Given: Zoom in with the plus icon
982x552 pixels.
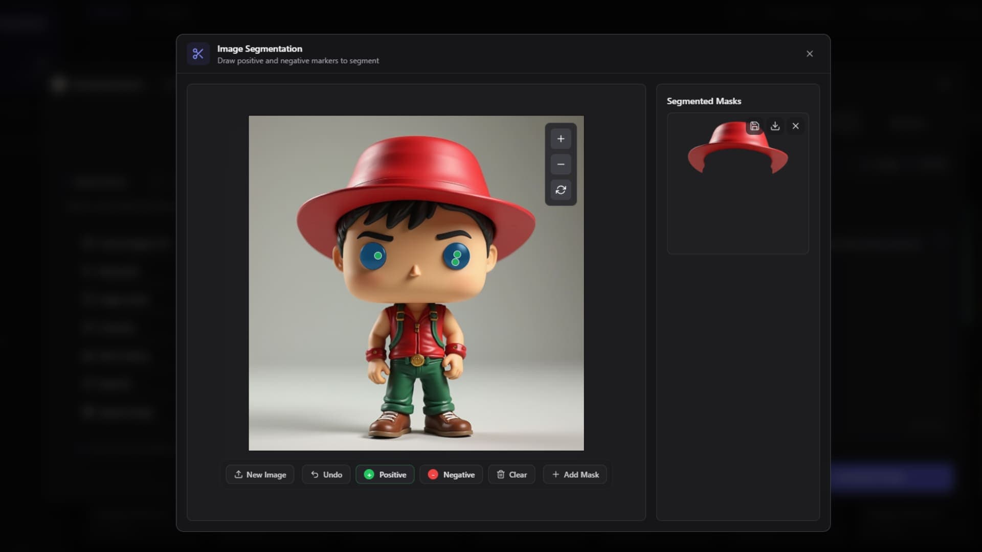Looking at the screenshot, I should tap(561, 139).
